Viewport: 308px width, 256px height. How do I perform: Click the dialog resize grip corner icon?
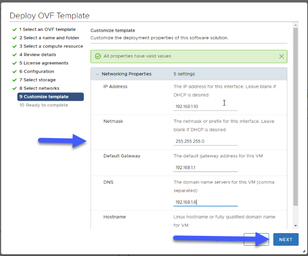pyautogui.click(x=304, y=251)
